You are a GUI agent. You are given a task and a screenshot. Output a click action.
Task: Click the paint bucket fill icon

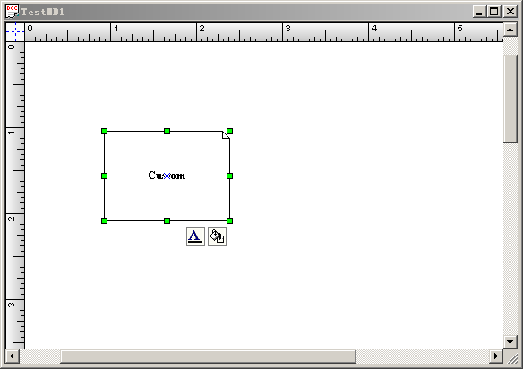(217, 236)
